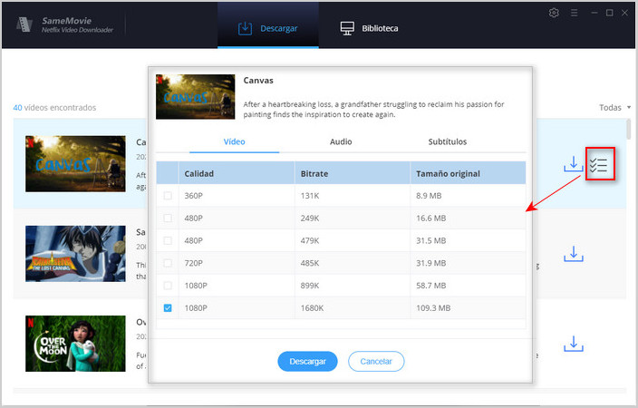Check the 1080P 899K quality checkbox
Screen dimensions: 638x408
168,286
